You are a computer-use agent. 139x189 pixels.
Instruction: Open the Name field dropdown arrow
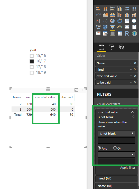point(131,63)
